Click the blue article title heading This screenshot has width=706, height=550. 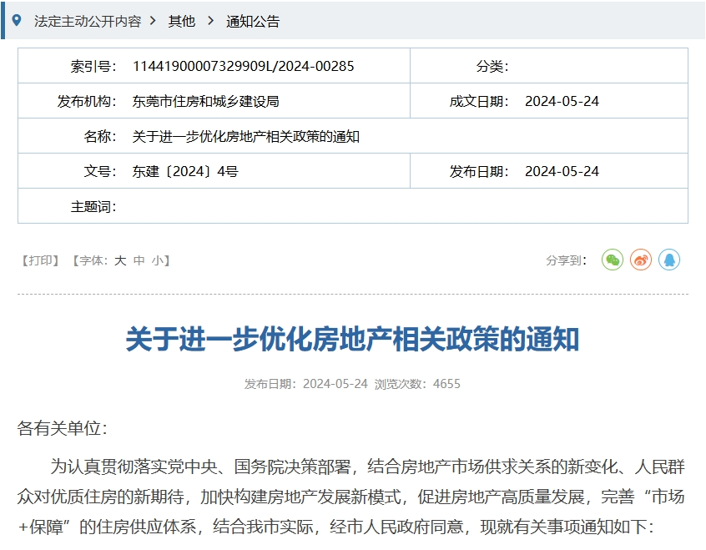(x=352, y=340)
